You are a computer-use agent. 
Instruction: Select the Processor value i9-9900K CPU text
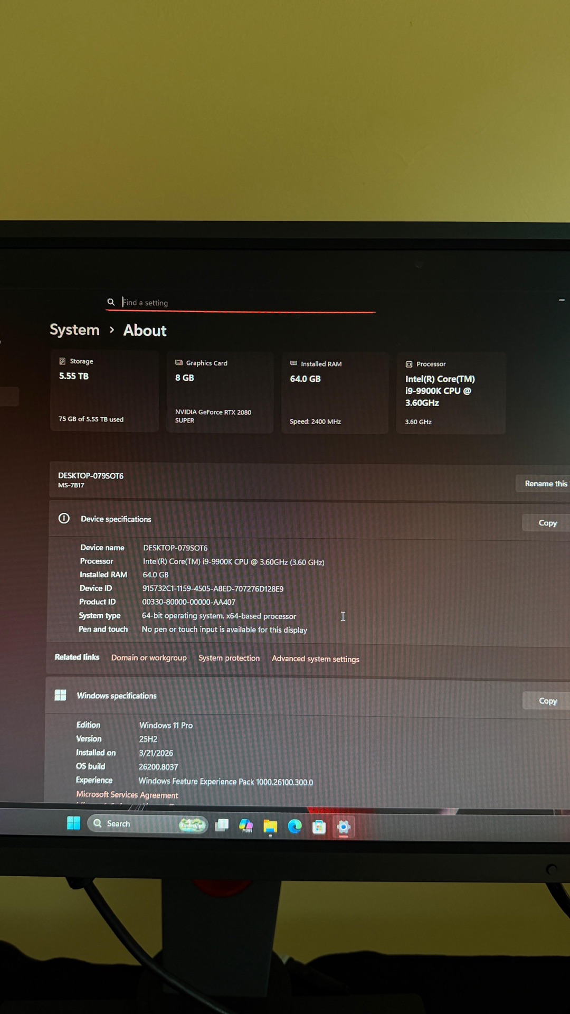(233, 562)
